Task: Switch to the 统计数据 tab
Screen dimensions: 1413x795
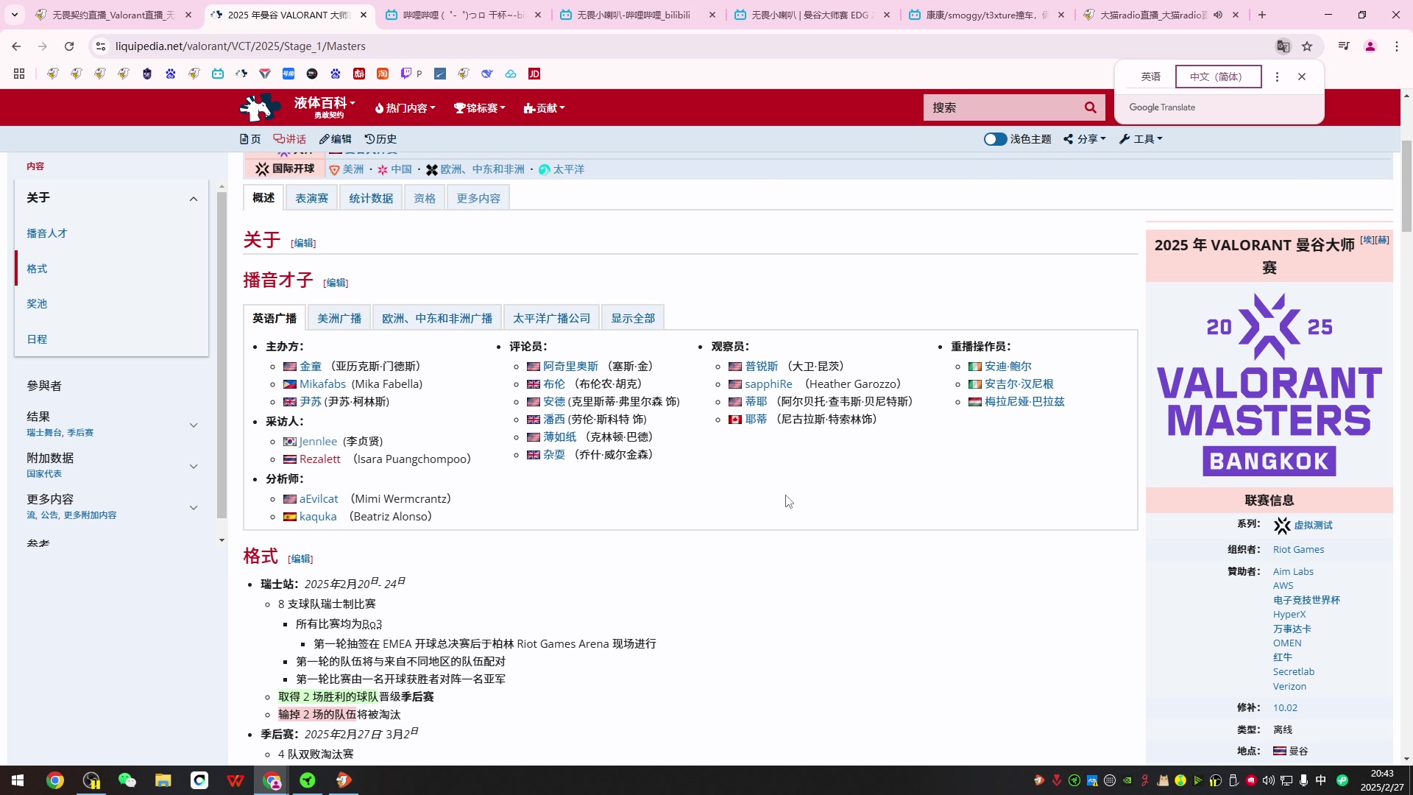Action: [x=371, y=198]
